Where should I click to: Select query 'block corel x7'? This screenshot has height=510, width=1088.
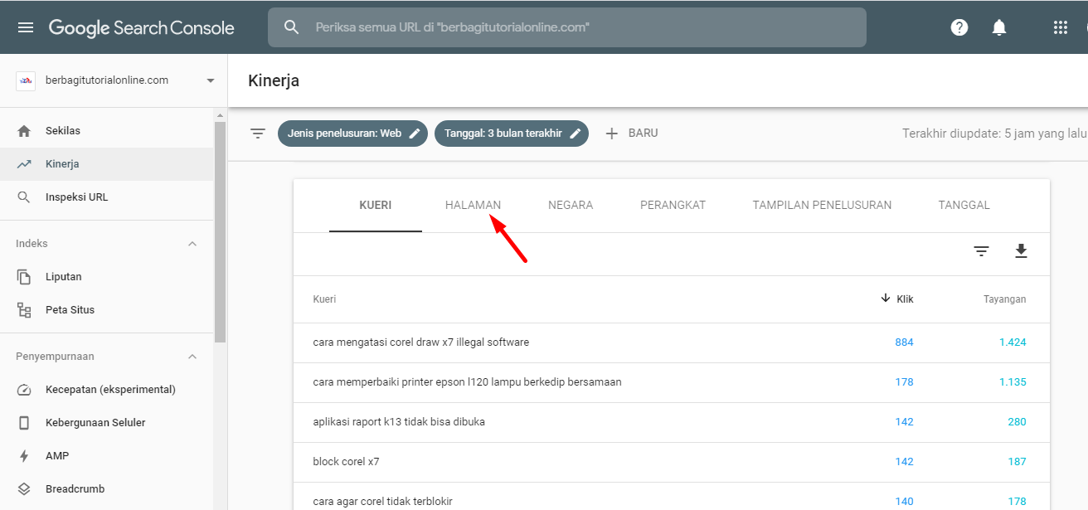point(346,462)
